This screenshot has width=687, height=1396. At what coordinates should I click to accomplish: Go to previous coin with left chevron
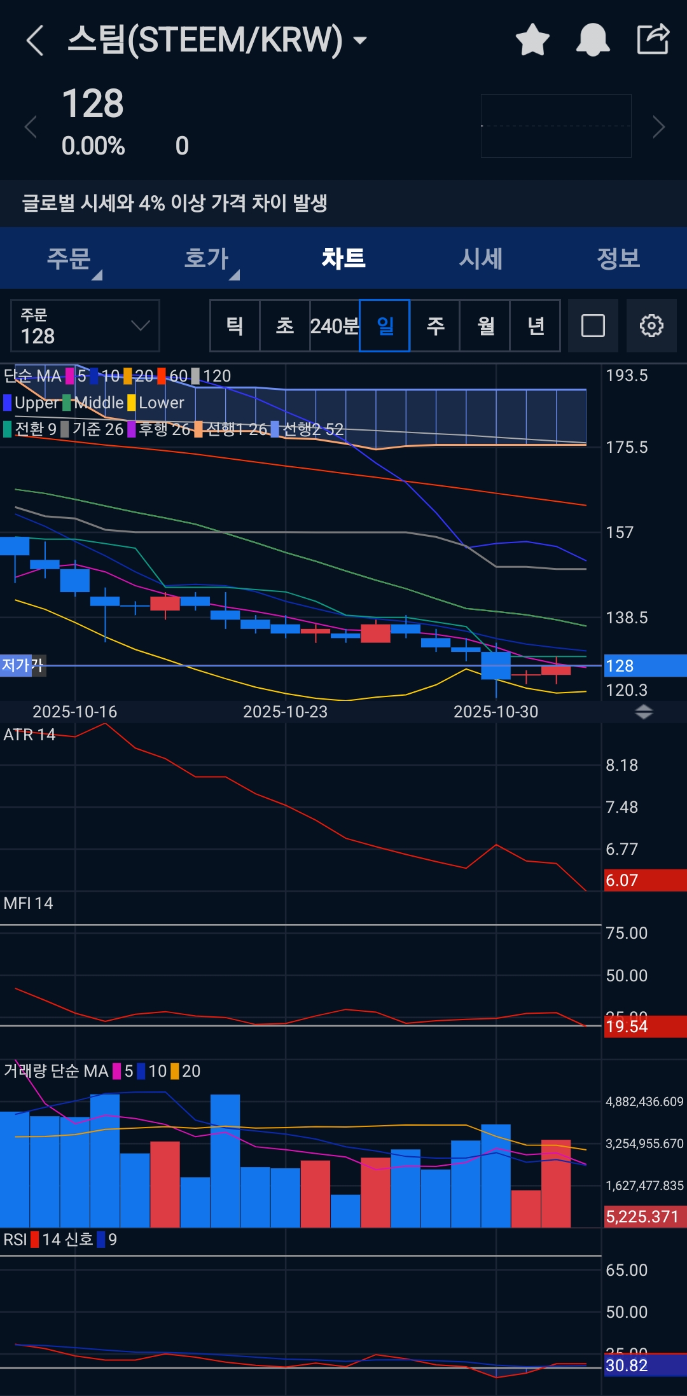[x=30, y=127]
